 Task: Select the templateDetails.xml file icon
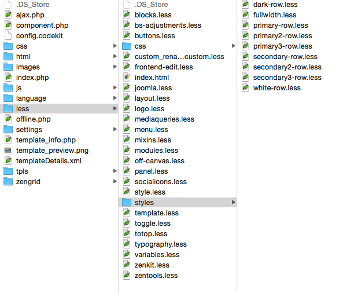point(8,161)
